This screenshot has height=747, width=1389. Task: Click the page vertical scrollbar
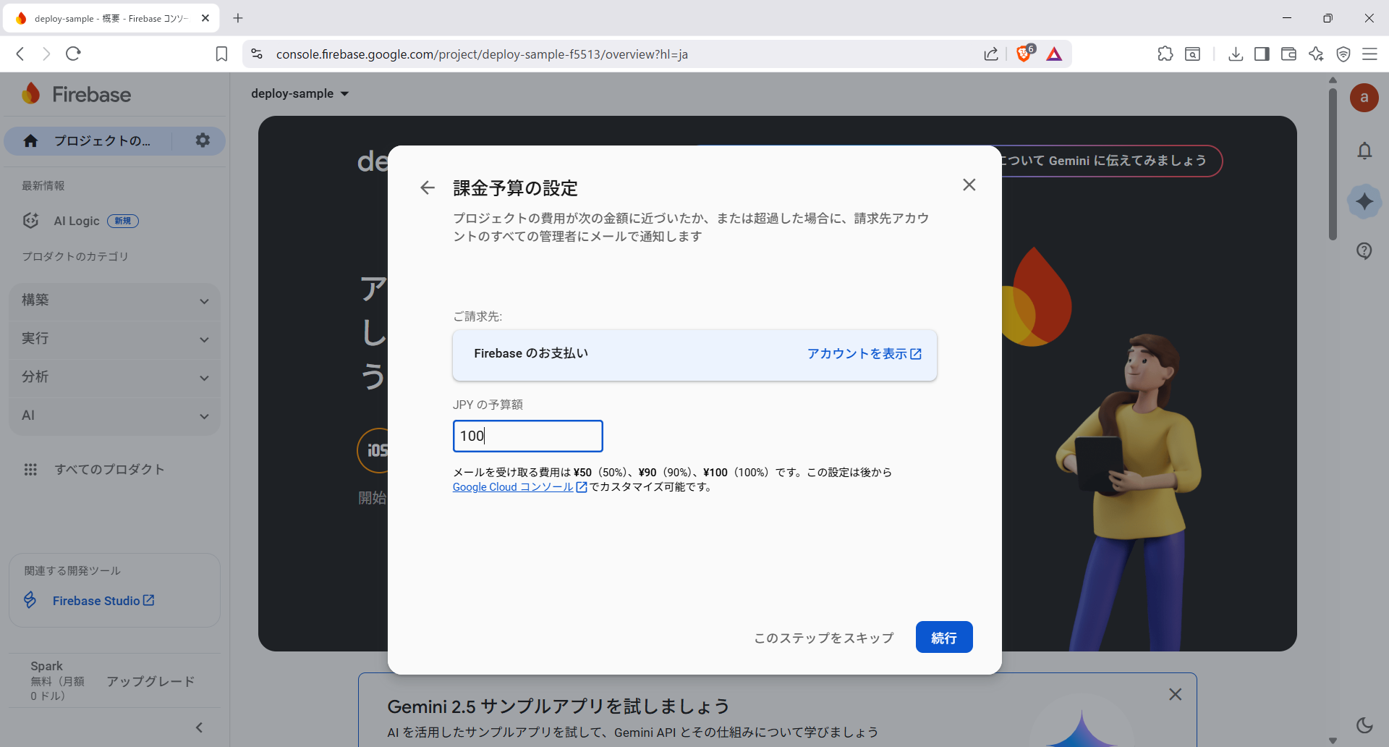(1333, 164)
